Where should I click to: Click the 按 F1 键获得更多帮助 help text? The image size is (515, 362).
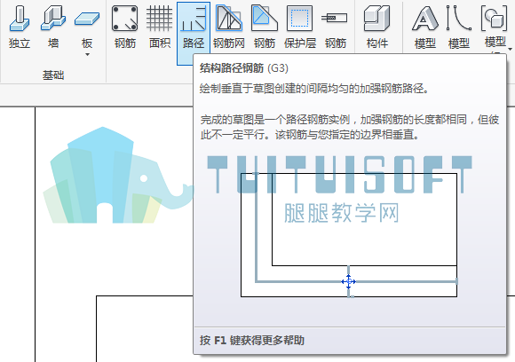coord(252,341)
